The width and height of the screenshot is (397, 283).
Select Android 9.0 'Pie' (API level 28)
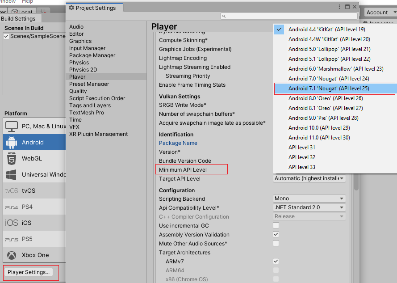[x=335, y=118]
